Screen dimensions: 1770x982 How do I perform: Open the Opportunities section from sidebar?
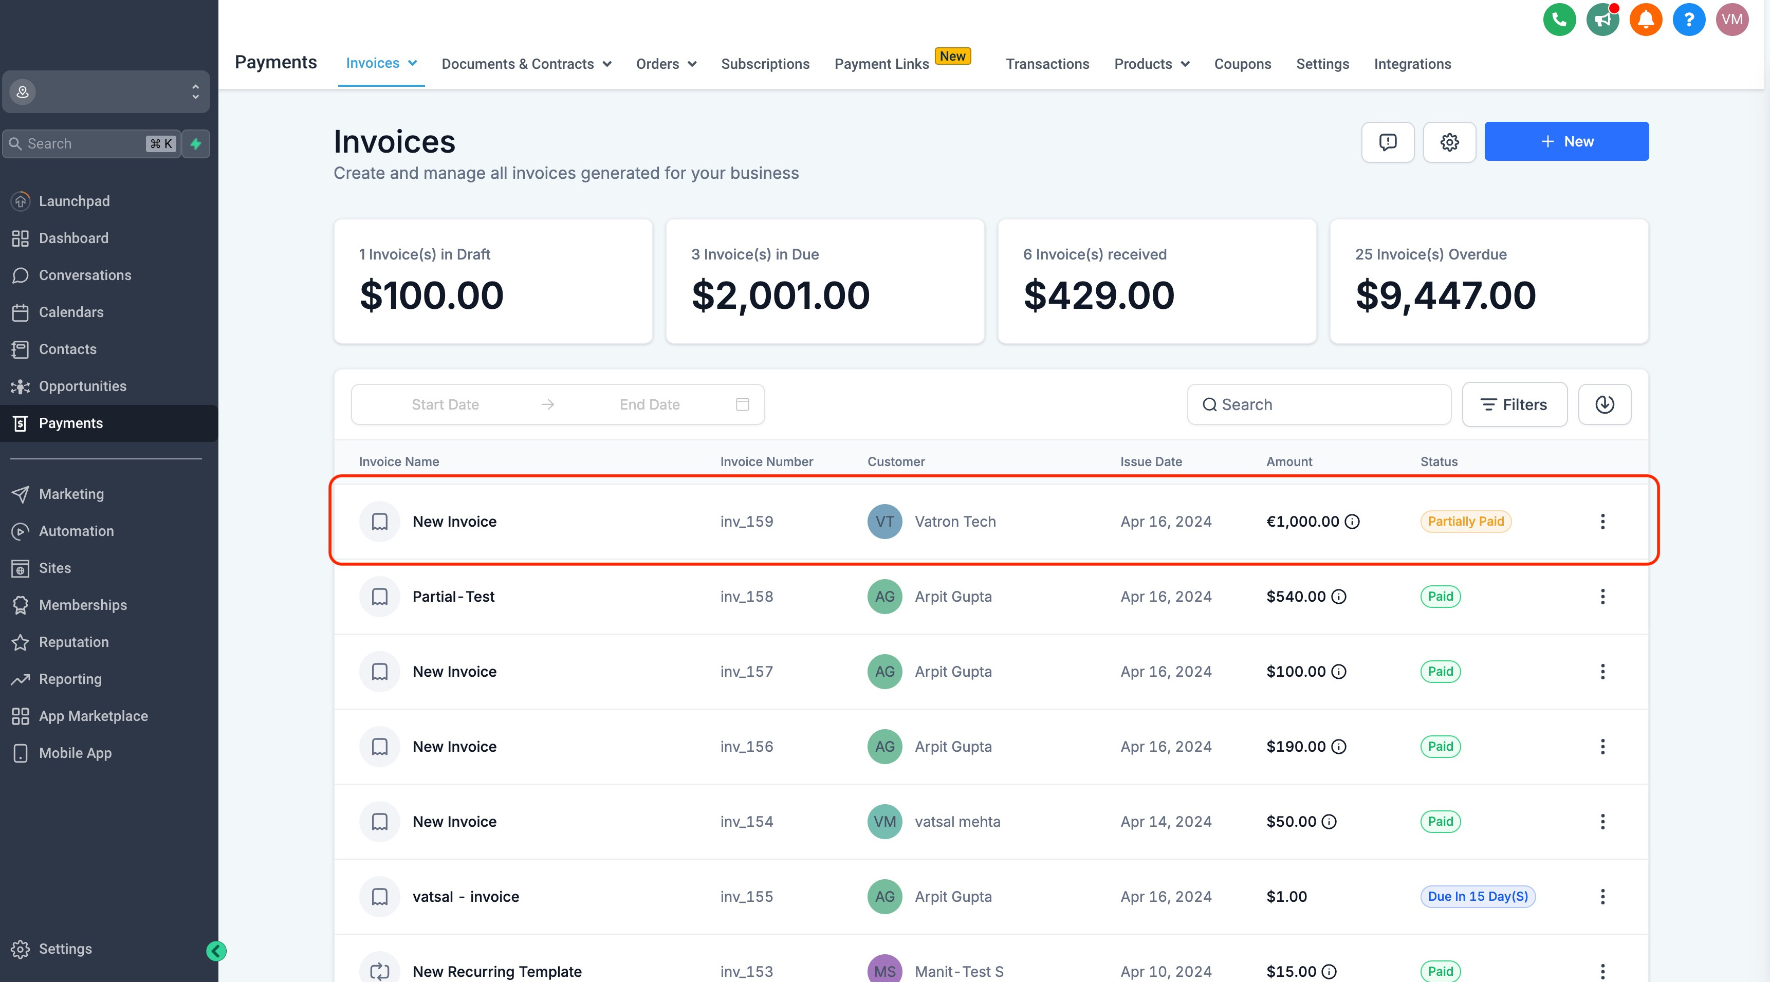82,386
